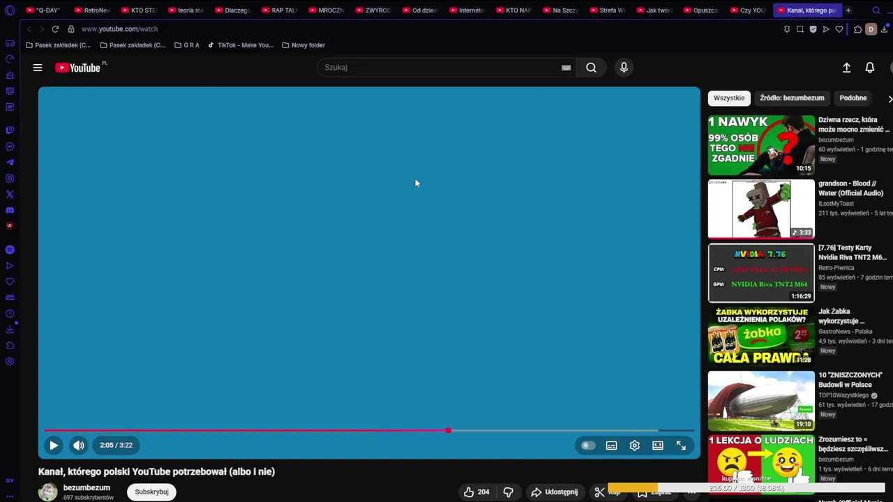Open Discord in the Opera sidebar
This screenshot has height=502, width=893.
10,210
